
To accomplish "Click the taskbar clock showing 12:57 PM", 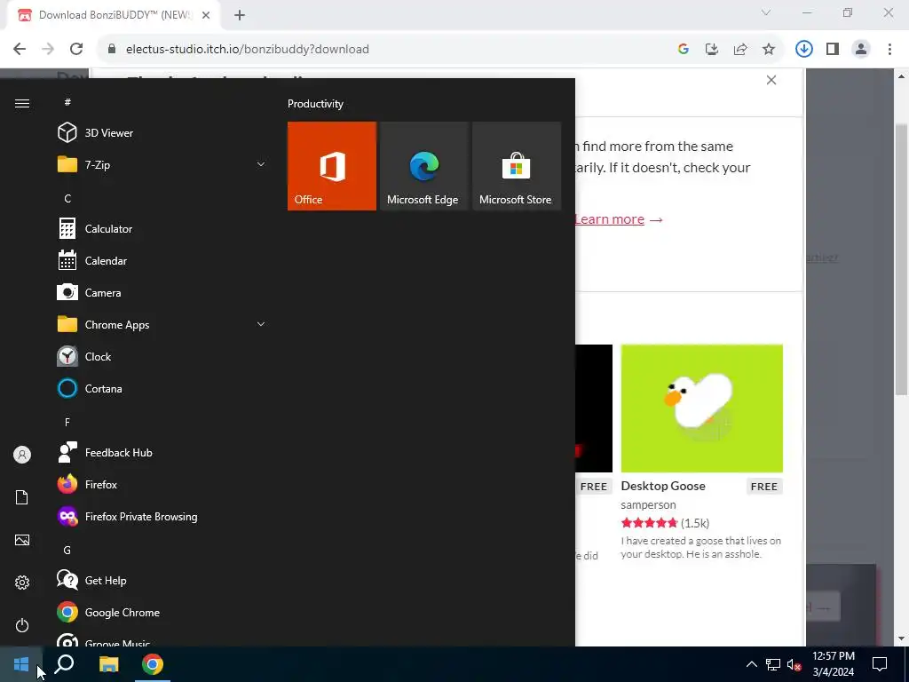I will pos(833,664).
